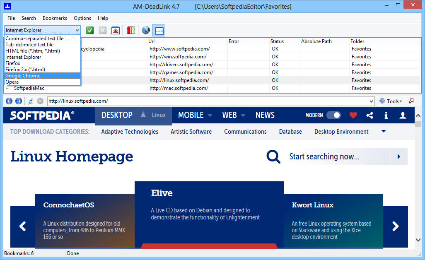Screen dimensions: 425x260
Task: Click the magnifying glass search icon
Action: pos(273,156)
